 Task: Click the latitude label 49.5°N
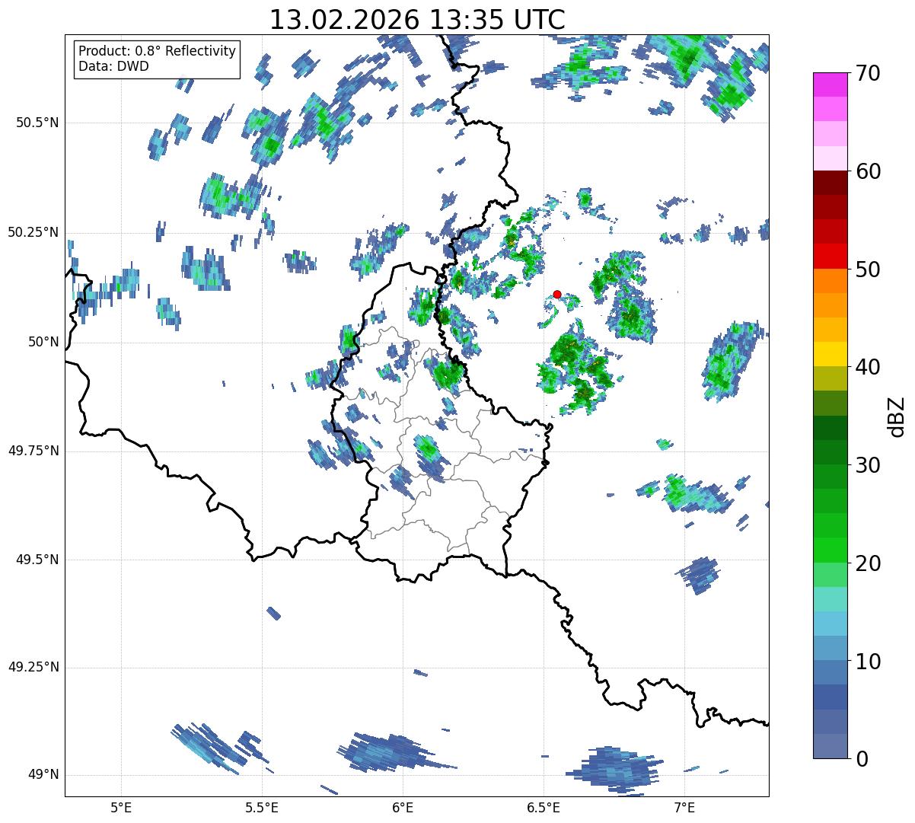tap(36, 560)
